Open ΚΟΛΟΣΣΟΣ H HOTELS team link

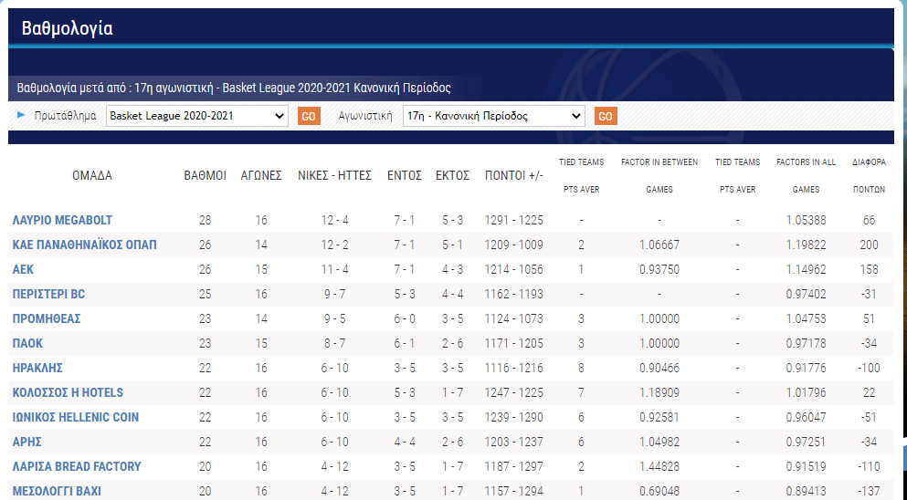[68, 392]
